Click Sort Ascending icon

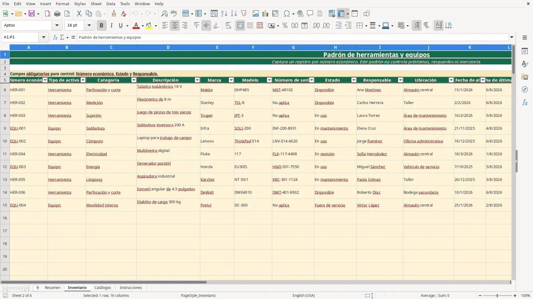224,14
